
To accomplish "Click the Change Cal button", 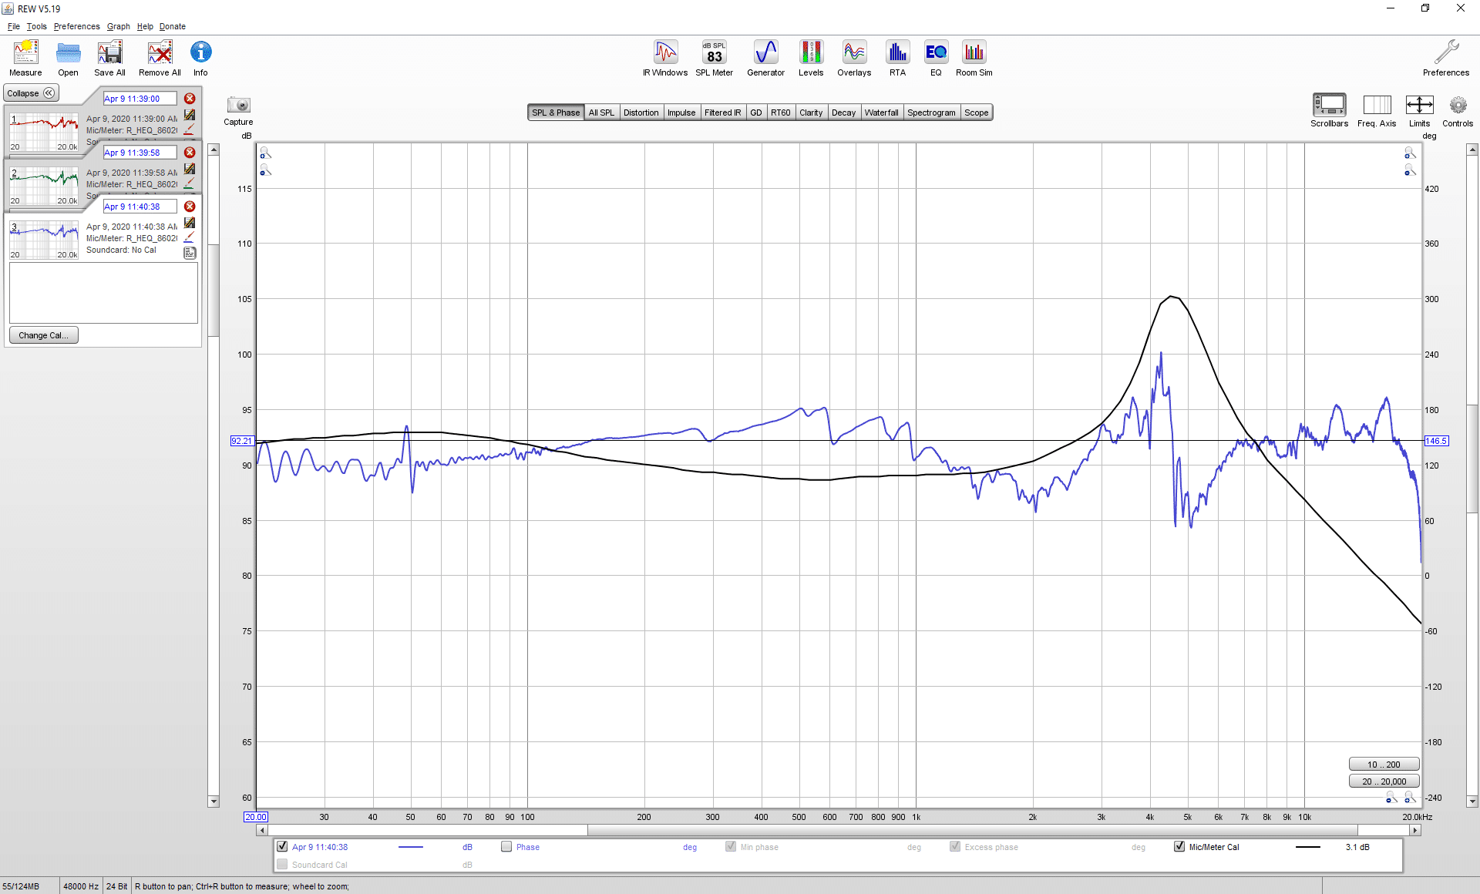I will (44, 335).
